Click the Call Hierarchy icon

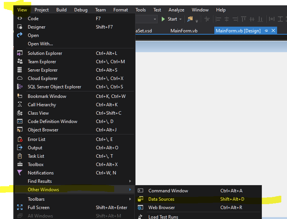tap(20, 104)
